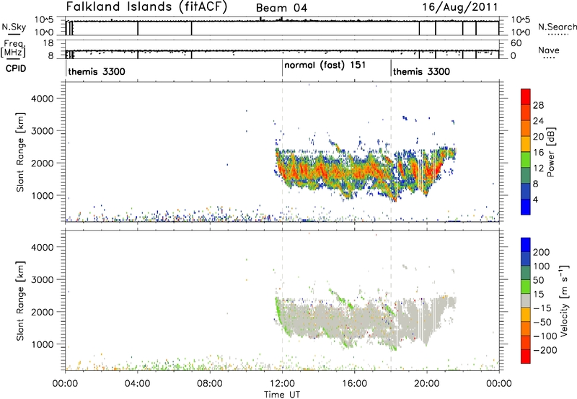The width and height of the screenshot is (577, 399).
Task: Select the '08:00' time tick label
Action: (x=210, y=384)
